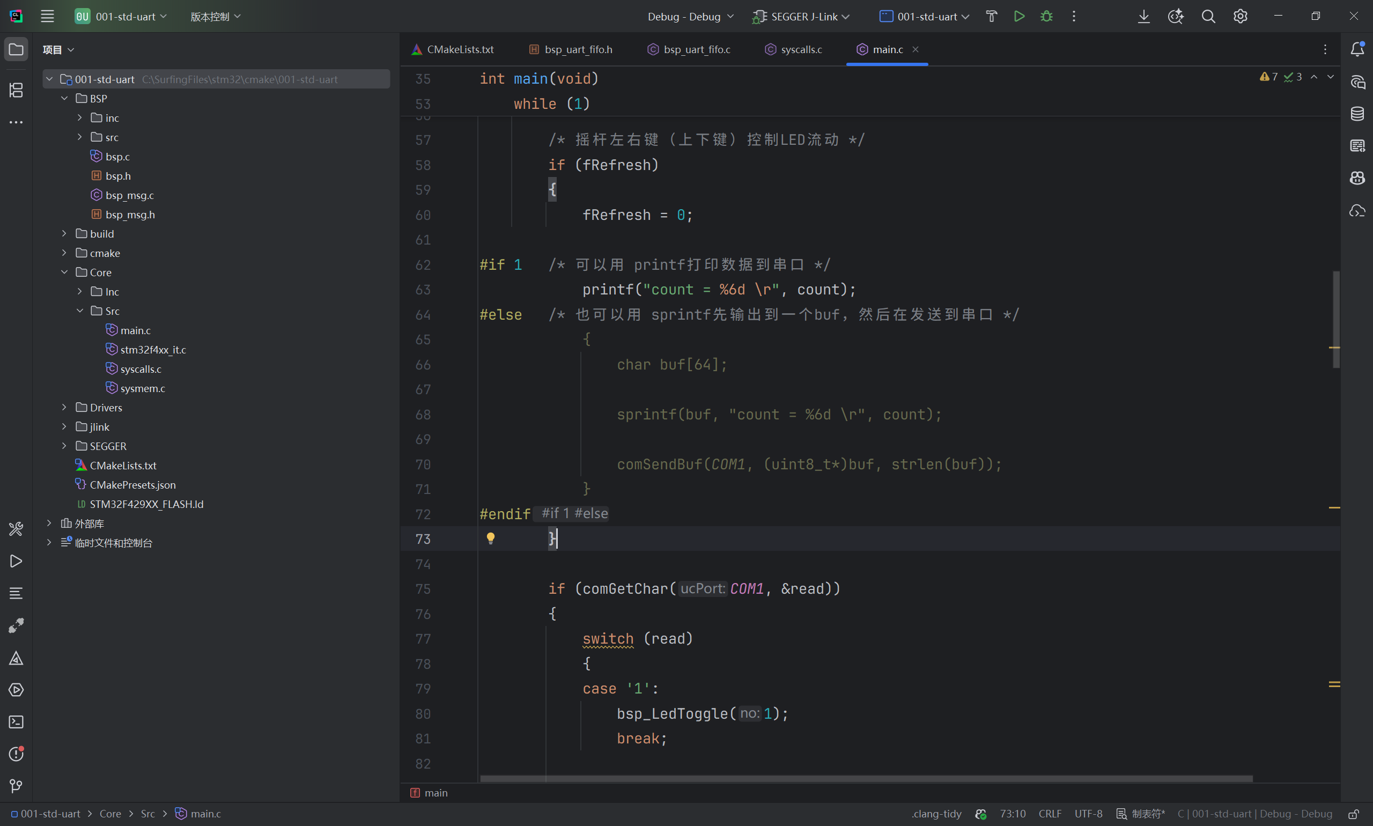Viewport: 1373px width, 826px height.
Task: Click the CRLF line separator button
Action: pyautogui.click(x=1050, y=814)
